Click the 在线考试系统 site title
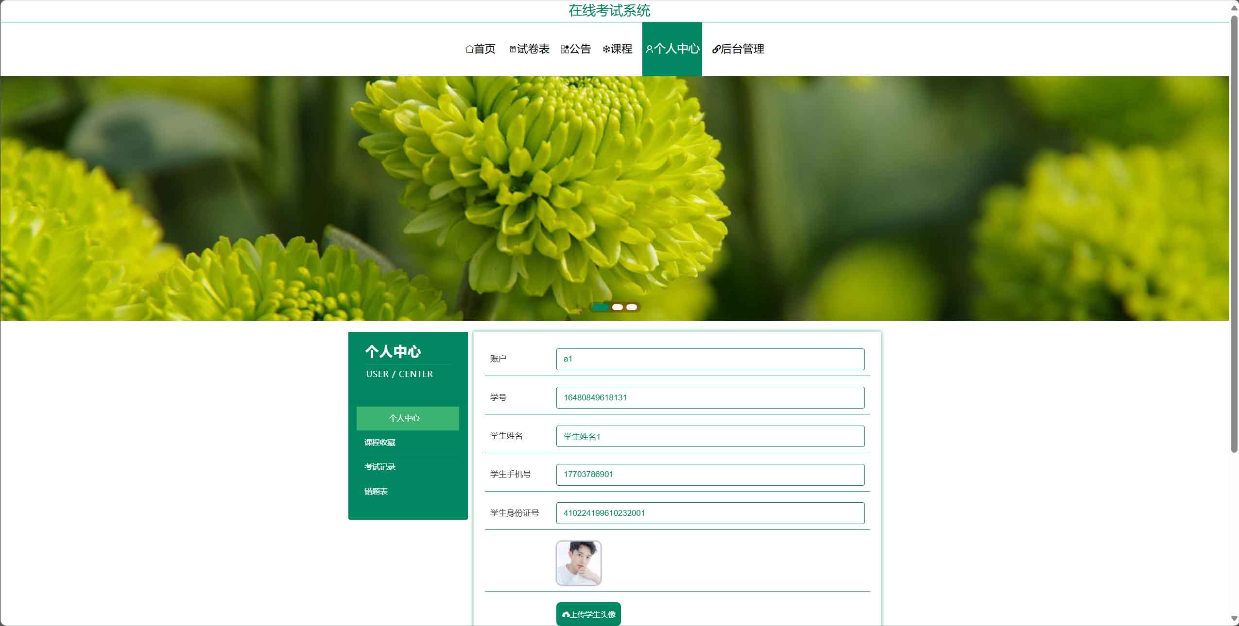Viewport: 1239px width, 626px height. click(609, 11)
